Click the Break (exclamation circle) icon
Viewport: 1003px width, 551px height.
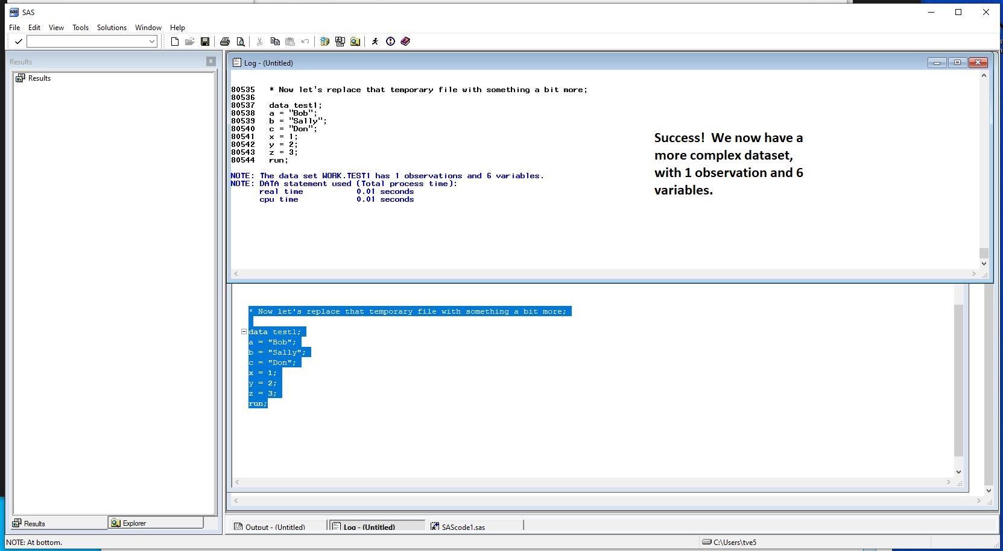[x=390, y=42]
